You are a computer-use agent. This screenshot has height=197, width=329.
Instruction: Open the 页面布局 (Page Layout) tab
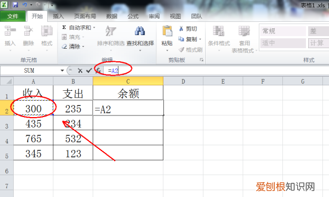(x=85, y=16)
